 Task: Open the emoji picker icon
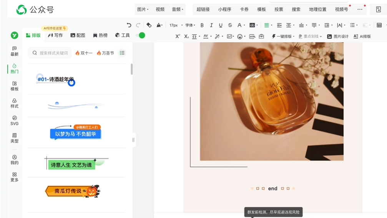coord(240,37)
